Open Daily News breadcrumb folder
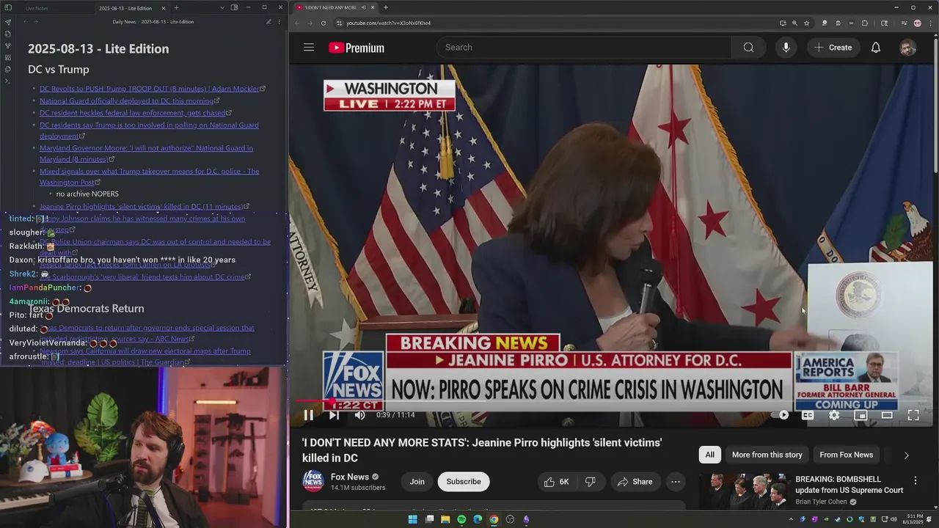Viewport: 939px width, 528px height. (124, 22)
